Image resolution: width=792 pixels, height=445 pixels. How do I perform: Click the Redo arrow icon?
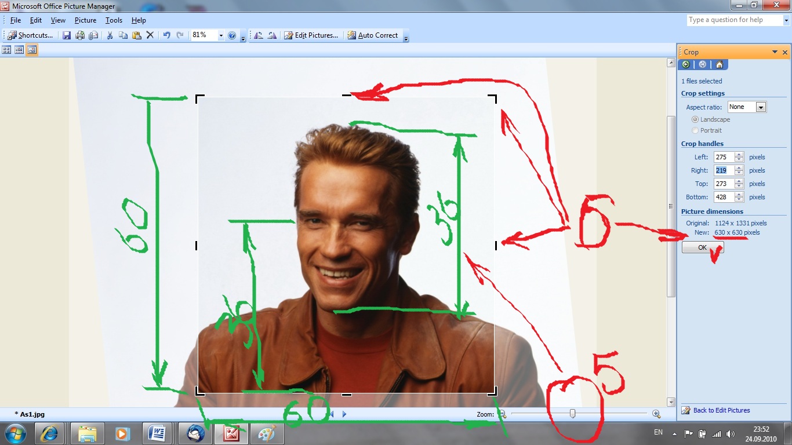tap(180, 35)
